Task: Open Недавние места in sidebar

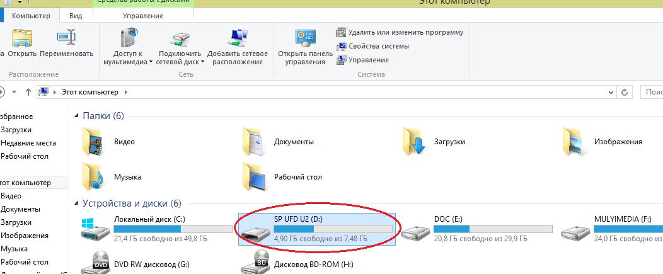Action: click(x=28, y=143)
